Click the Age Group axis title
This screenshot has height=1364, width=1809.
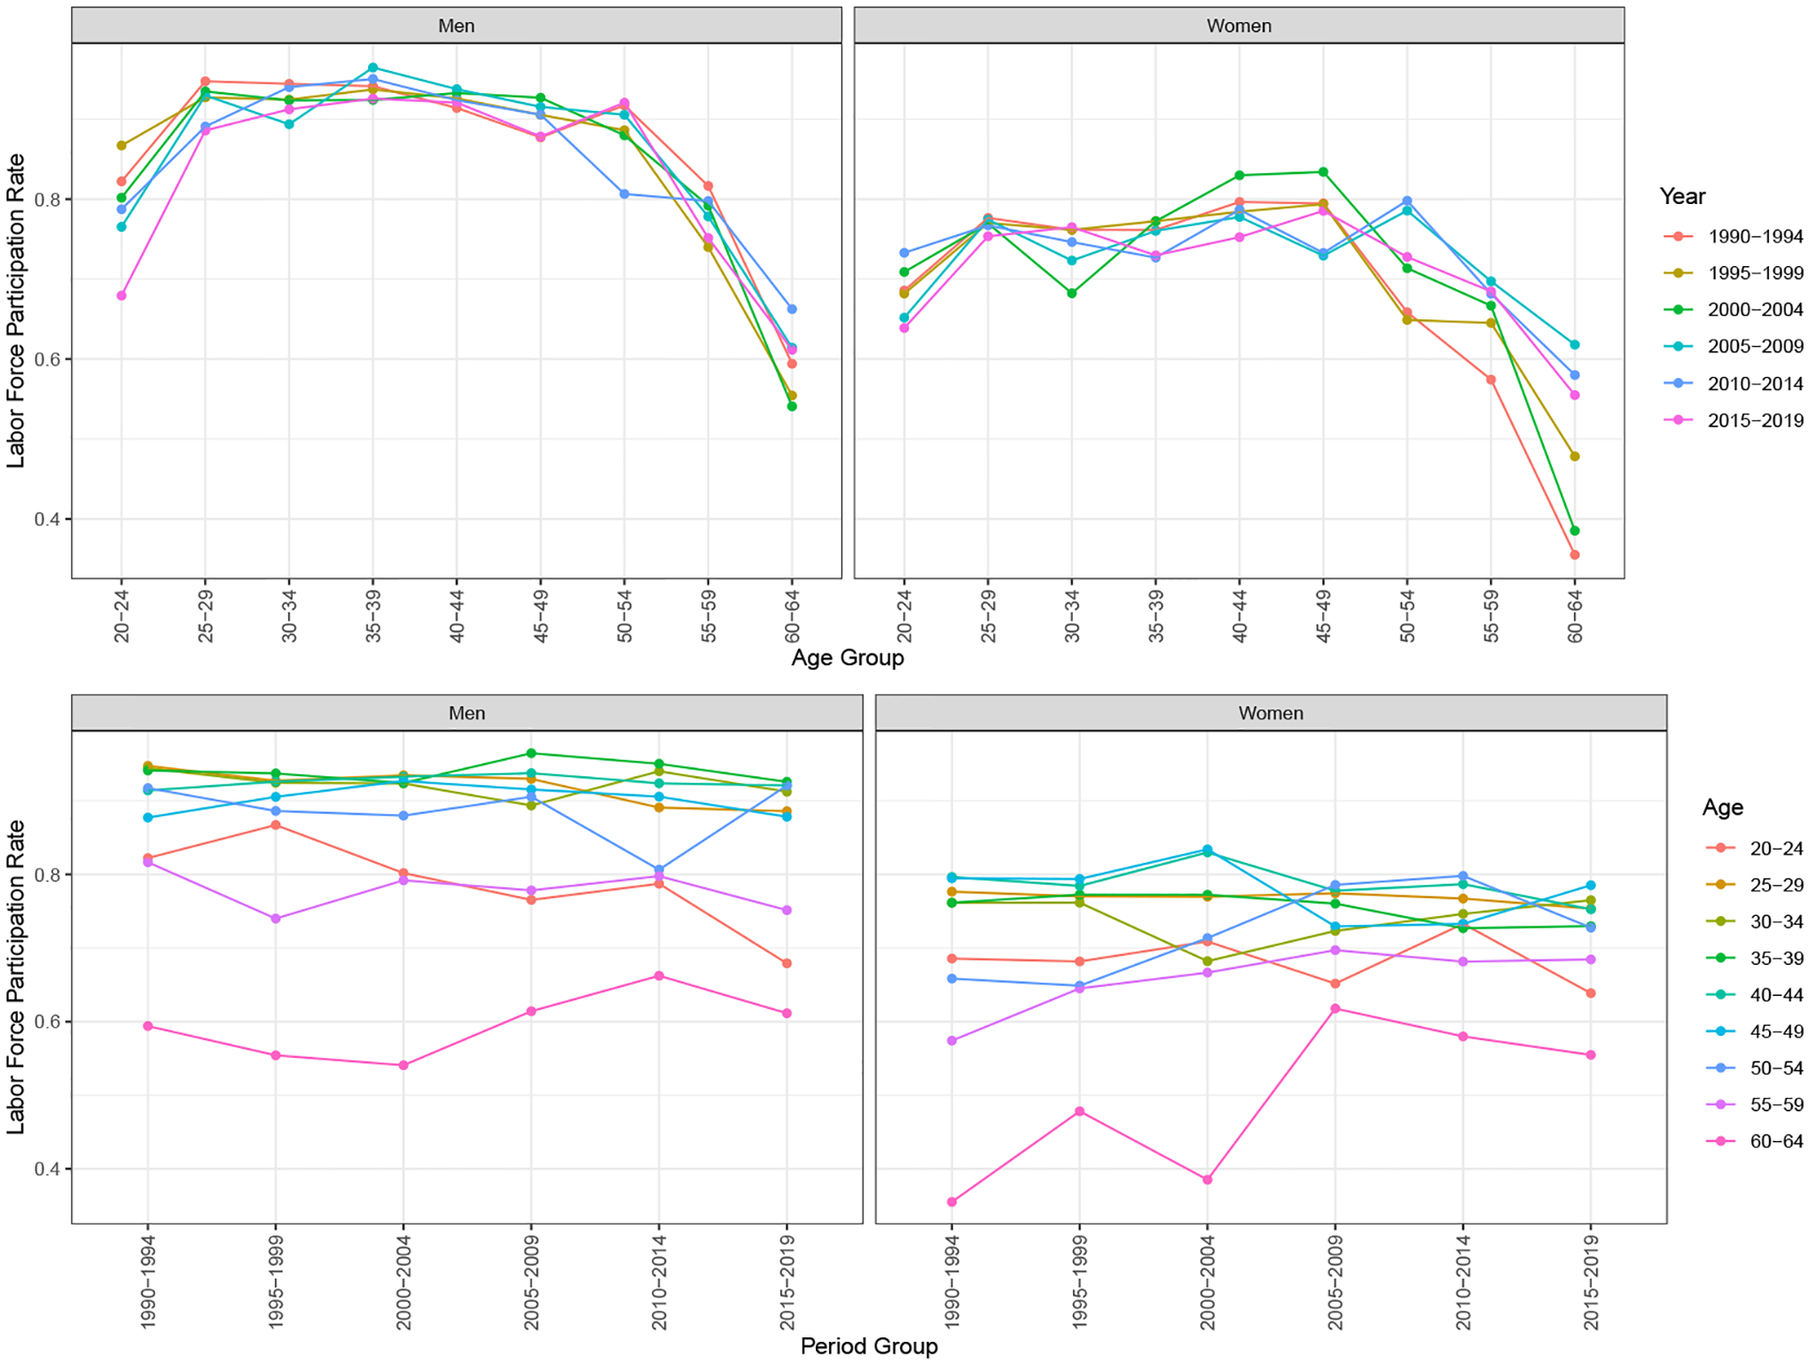coord(847,658)
